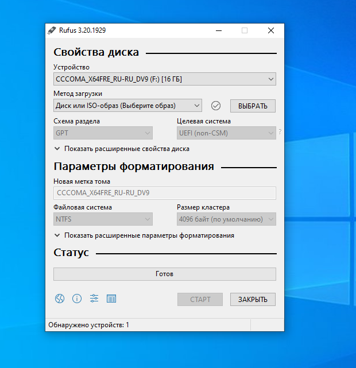
Task: Click the СТАРТ button
Action: coord(200,299)
